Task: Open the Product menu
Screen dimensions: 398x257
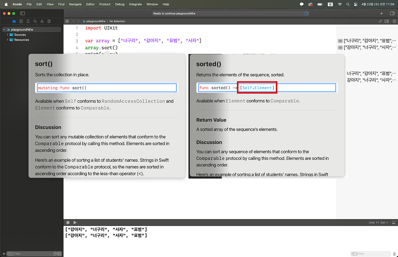Action: pyautogui.click(x=105, y=4)
